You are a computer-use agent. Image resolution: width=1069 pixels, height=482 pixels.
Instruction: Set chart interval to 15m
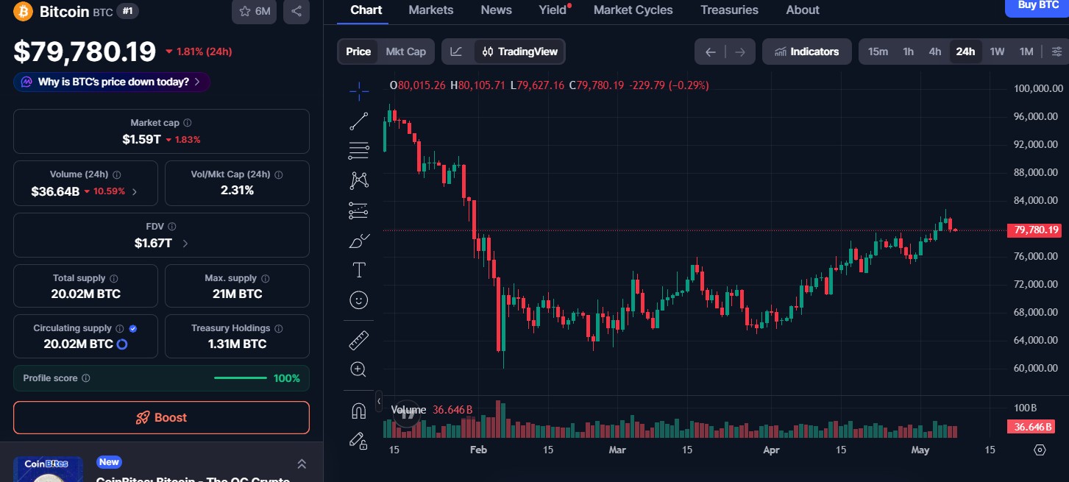tap(878, 52)
